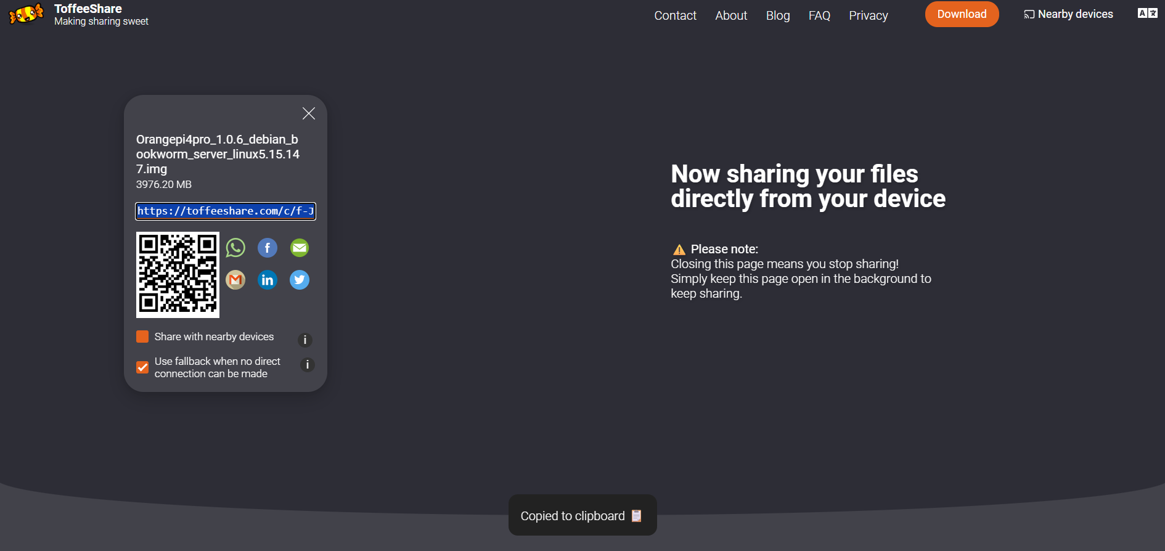1165x551 pixels.
Task: Show info for nearby devices sharing
Action: coord(305,340)
